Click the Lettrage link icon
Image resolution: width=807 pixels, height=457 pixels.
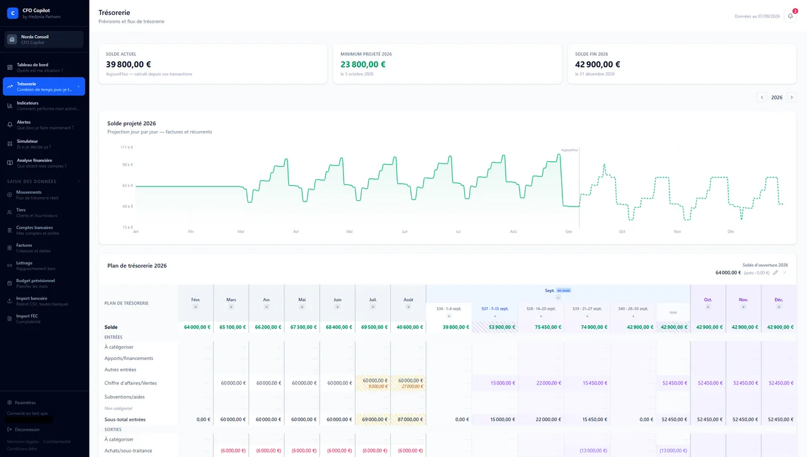tap(9, 266)
